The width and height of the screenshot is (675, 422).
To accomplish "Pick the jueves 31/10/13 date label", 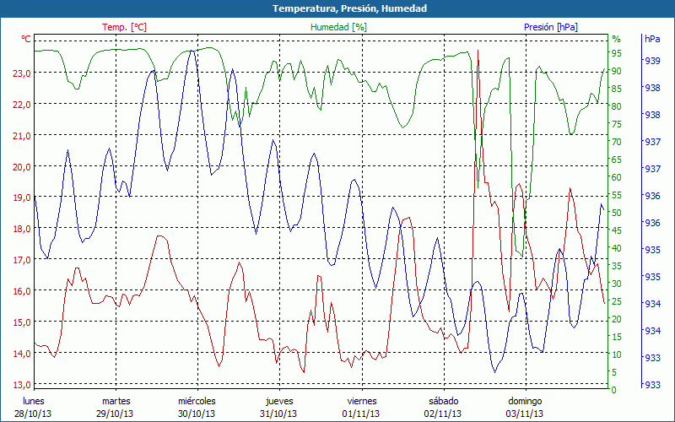I will pyautogui.click(x=279, y=407).
